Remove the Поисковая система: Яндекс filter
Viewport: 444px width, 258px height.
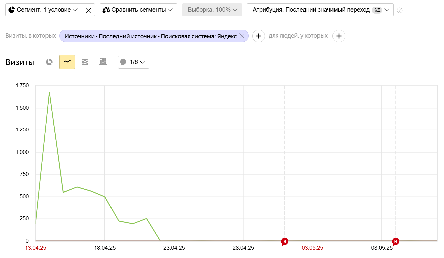[x=242, y=36]
